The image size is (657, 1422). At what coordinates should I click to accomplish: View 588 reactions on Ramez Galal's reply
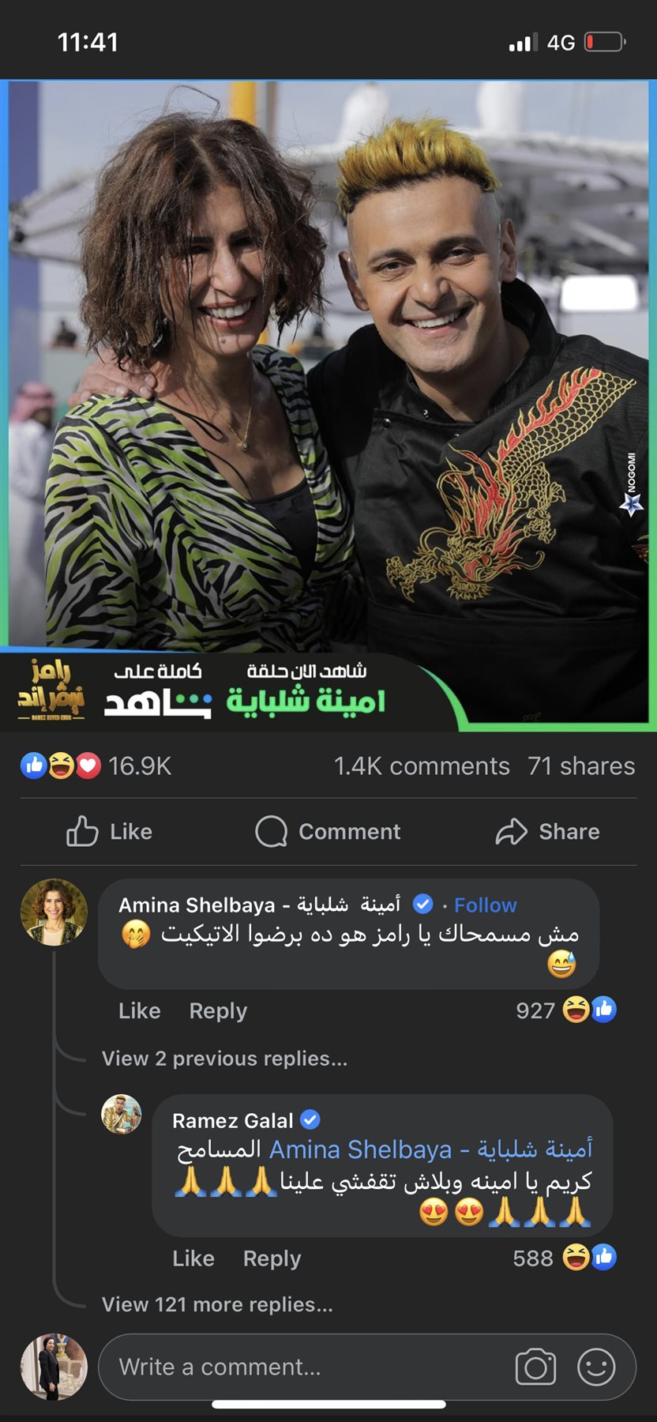pos(565,1257)
